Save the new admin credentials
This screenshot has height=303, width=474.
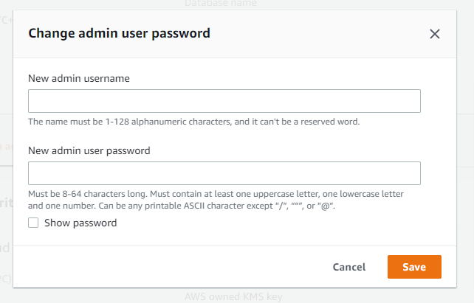tap(413, 267)
